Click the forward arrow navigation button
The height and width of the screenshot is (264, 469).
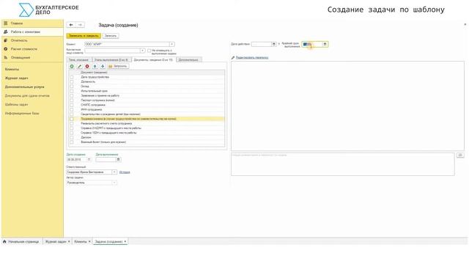[80, 25]
